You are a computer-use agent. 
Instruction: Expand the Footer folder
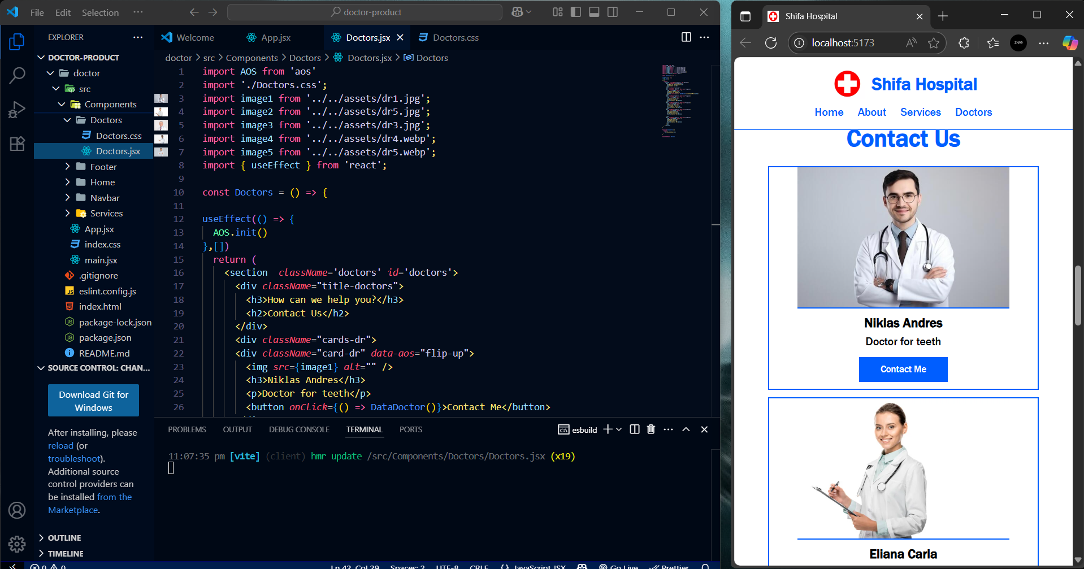(x=103, y=167)
